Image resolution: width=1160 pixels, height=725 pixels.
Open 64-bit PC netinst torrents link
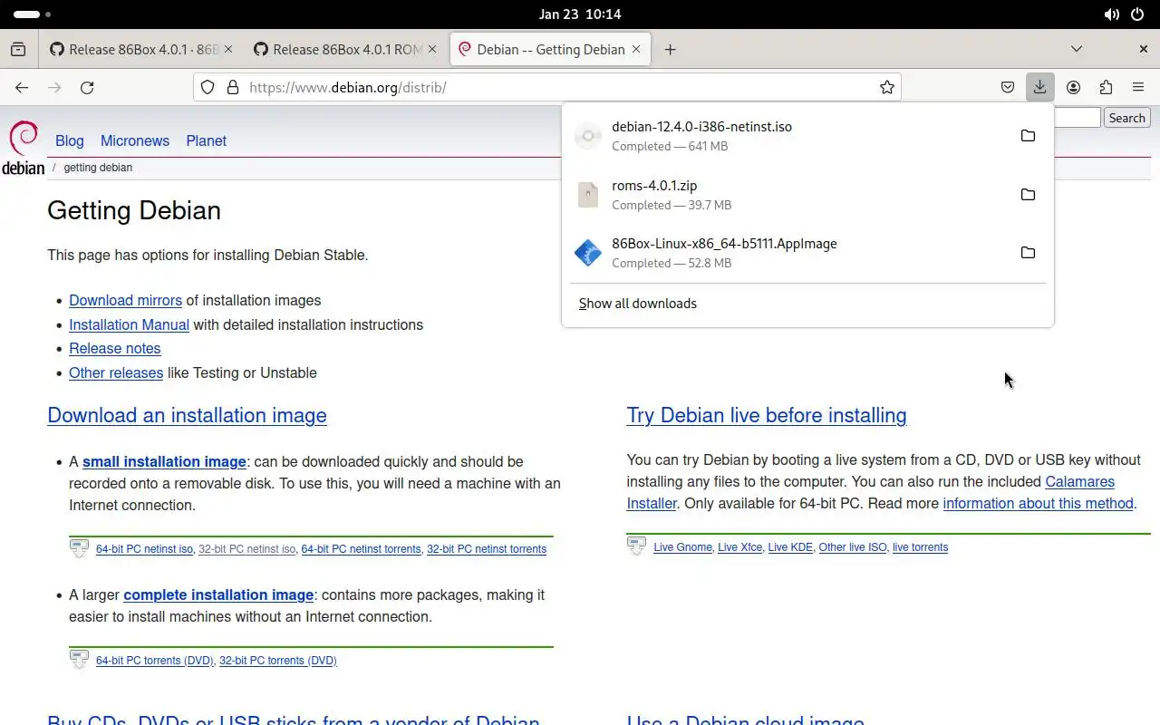361,549
